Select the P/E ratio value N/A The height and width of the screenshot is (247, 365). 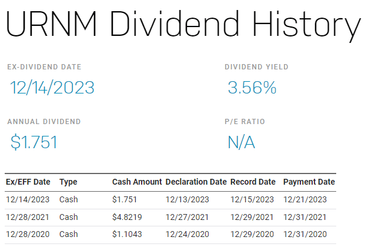242,142
